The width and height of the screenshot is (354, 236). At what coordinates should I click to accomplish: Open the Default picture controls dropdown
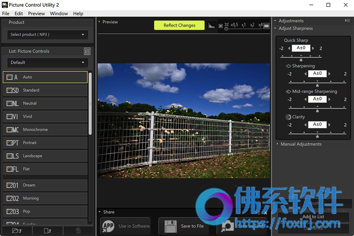[47, 62]
